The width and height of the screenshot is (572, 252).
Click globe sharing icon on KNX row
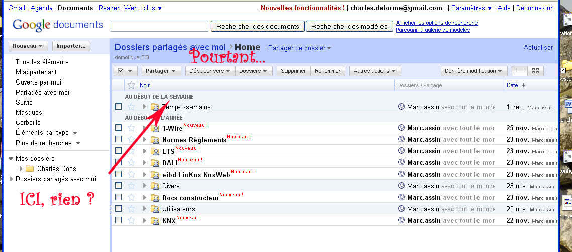click(x=401, y=220)
